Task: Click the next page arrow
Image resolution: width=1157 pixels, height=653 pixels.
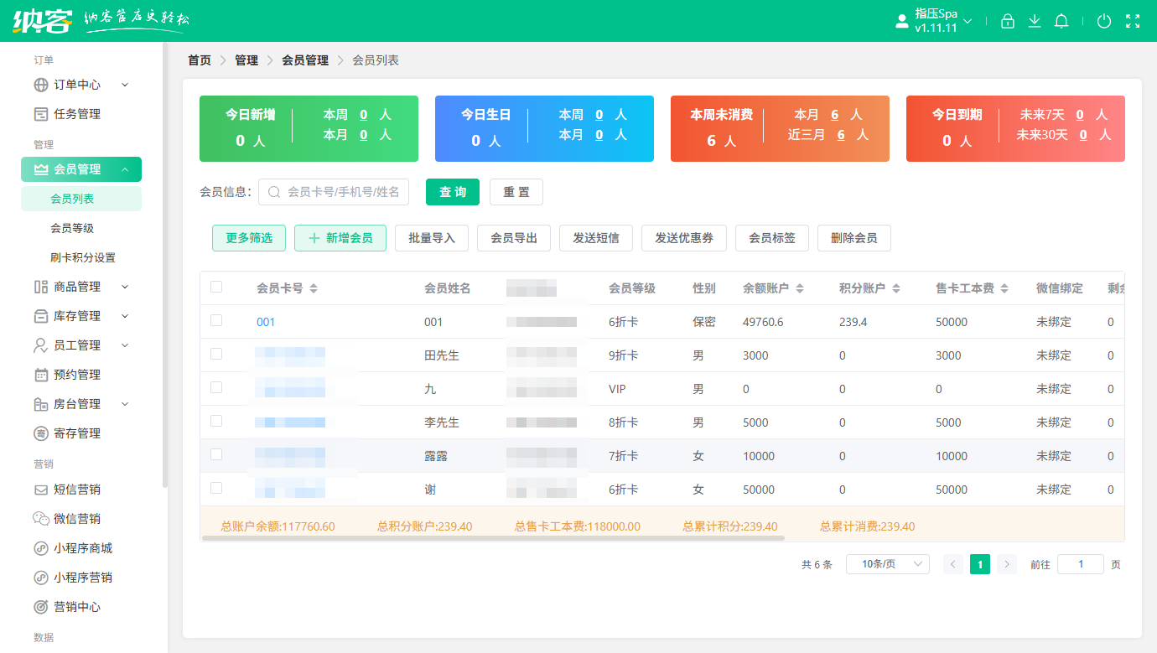Action: click(x=1005, y=564)
